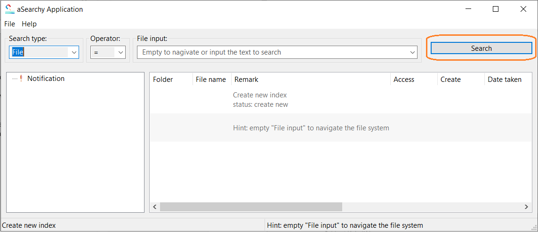The height and width of the screenshot is (232, 538).
Task: Click the Hint text in status bar
Action: click(345, 225)
